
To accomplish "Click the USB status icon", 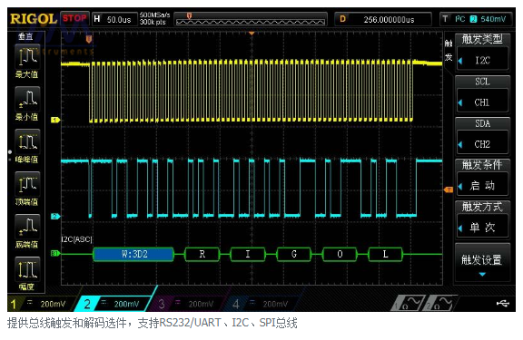I will tap(502, 303).
